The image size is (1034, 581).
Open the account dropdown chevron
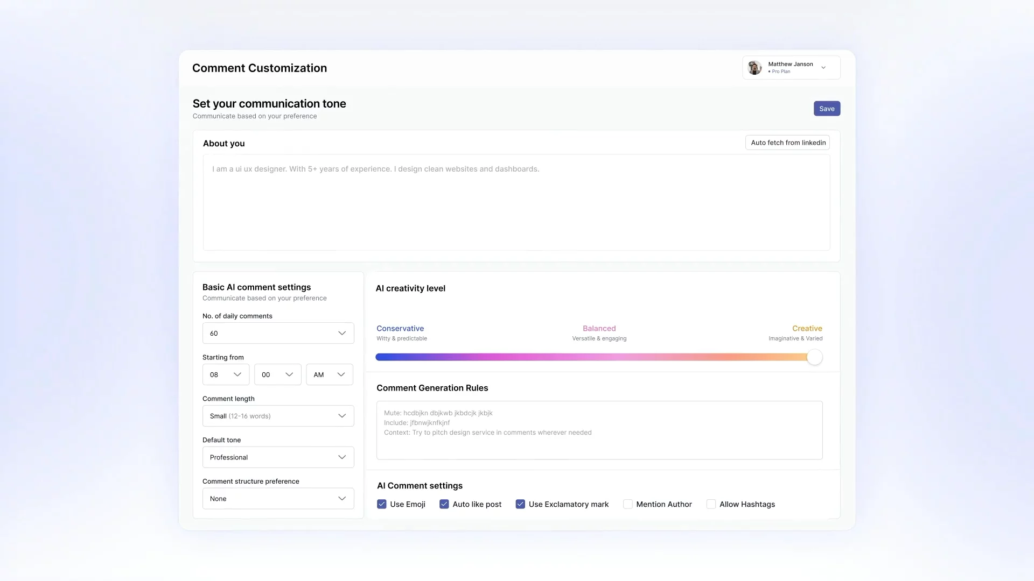coord(823,68)
